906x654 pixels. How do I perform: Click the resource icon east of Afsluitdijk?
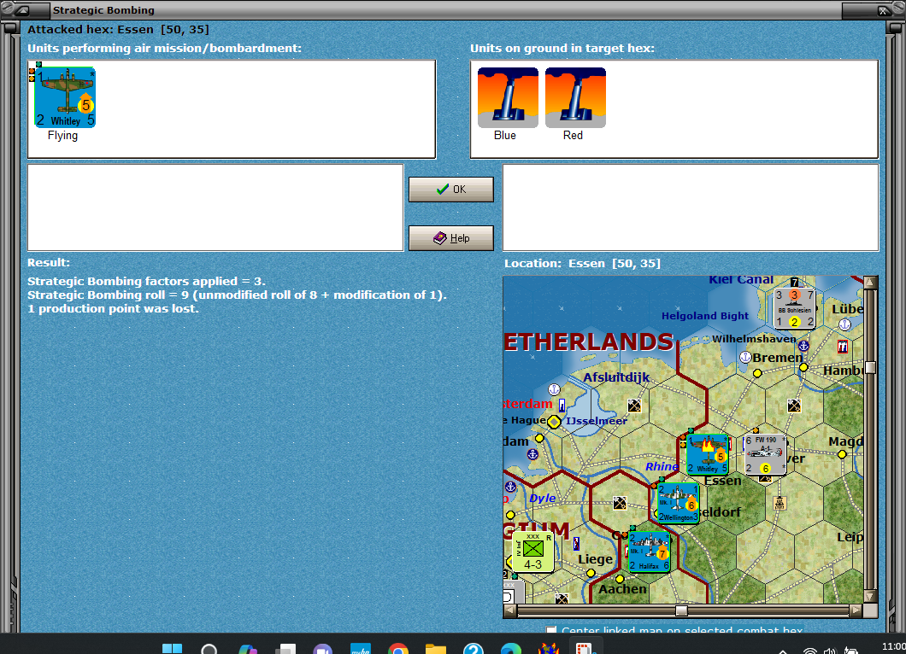634,406
